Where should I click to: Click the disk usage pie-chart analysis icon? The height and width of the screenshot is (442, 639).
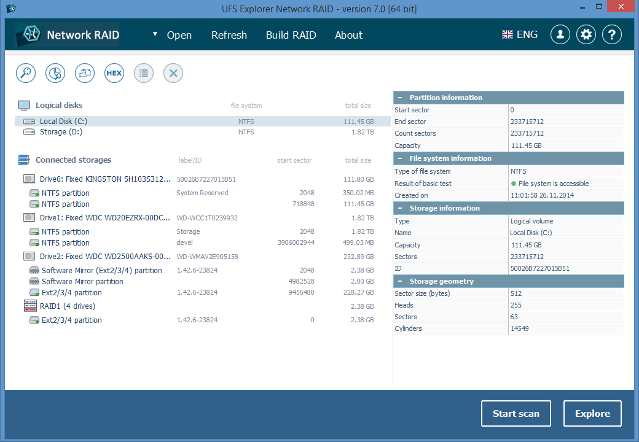pos(55,72)
